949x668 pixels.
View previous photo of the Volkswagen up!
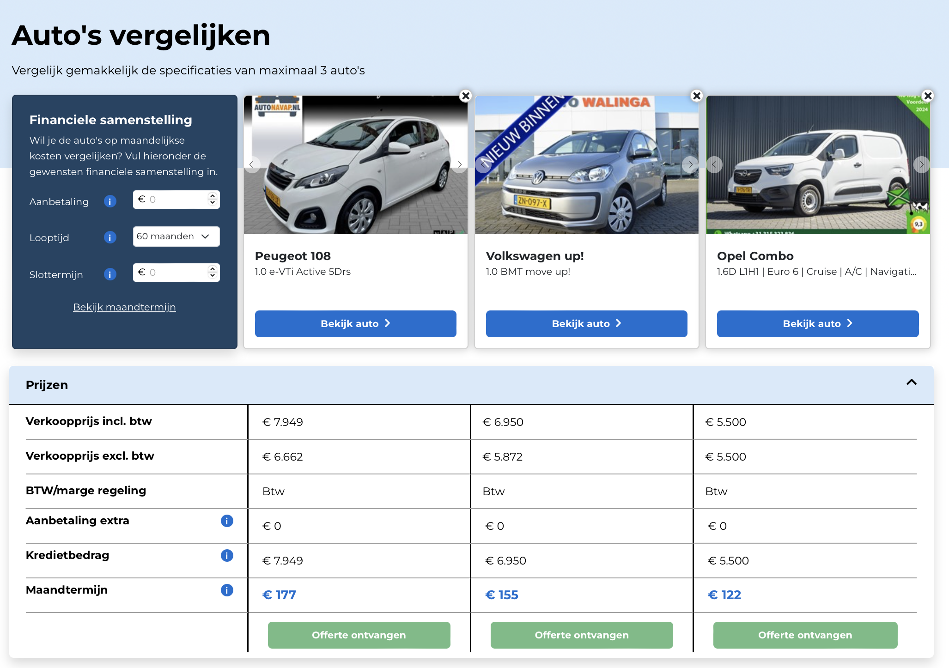tap(483, 164)
